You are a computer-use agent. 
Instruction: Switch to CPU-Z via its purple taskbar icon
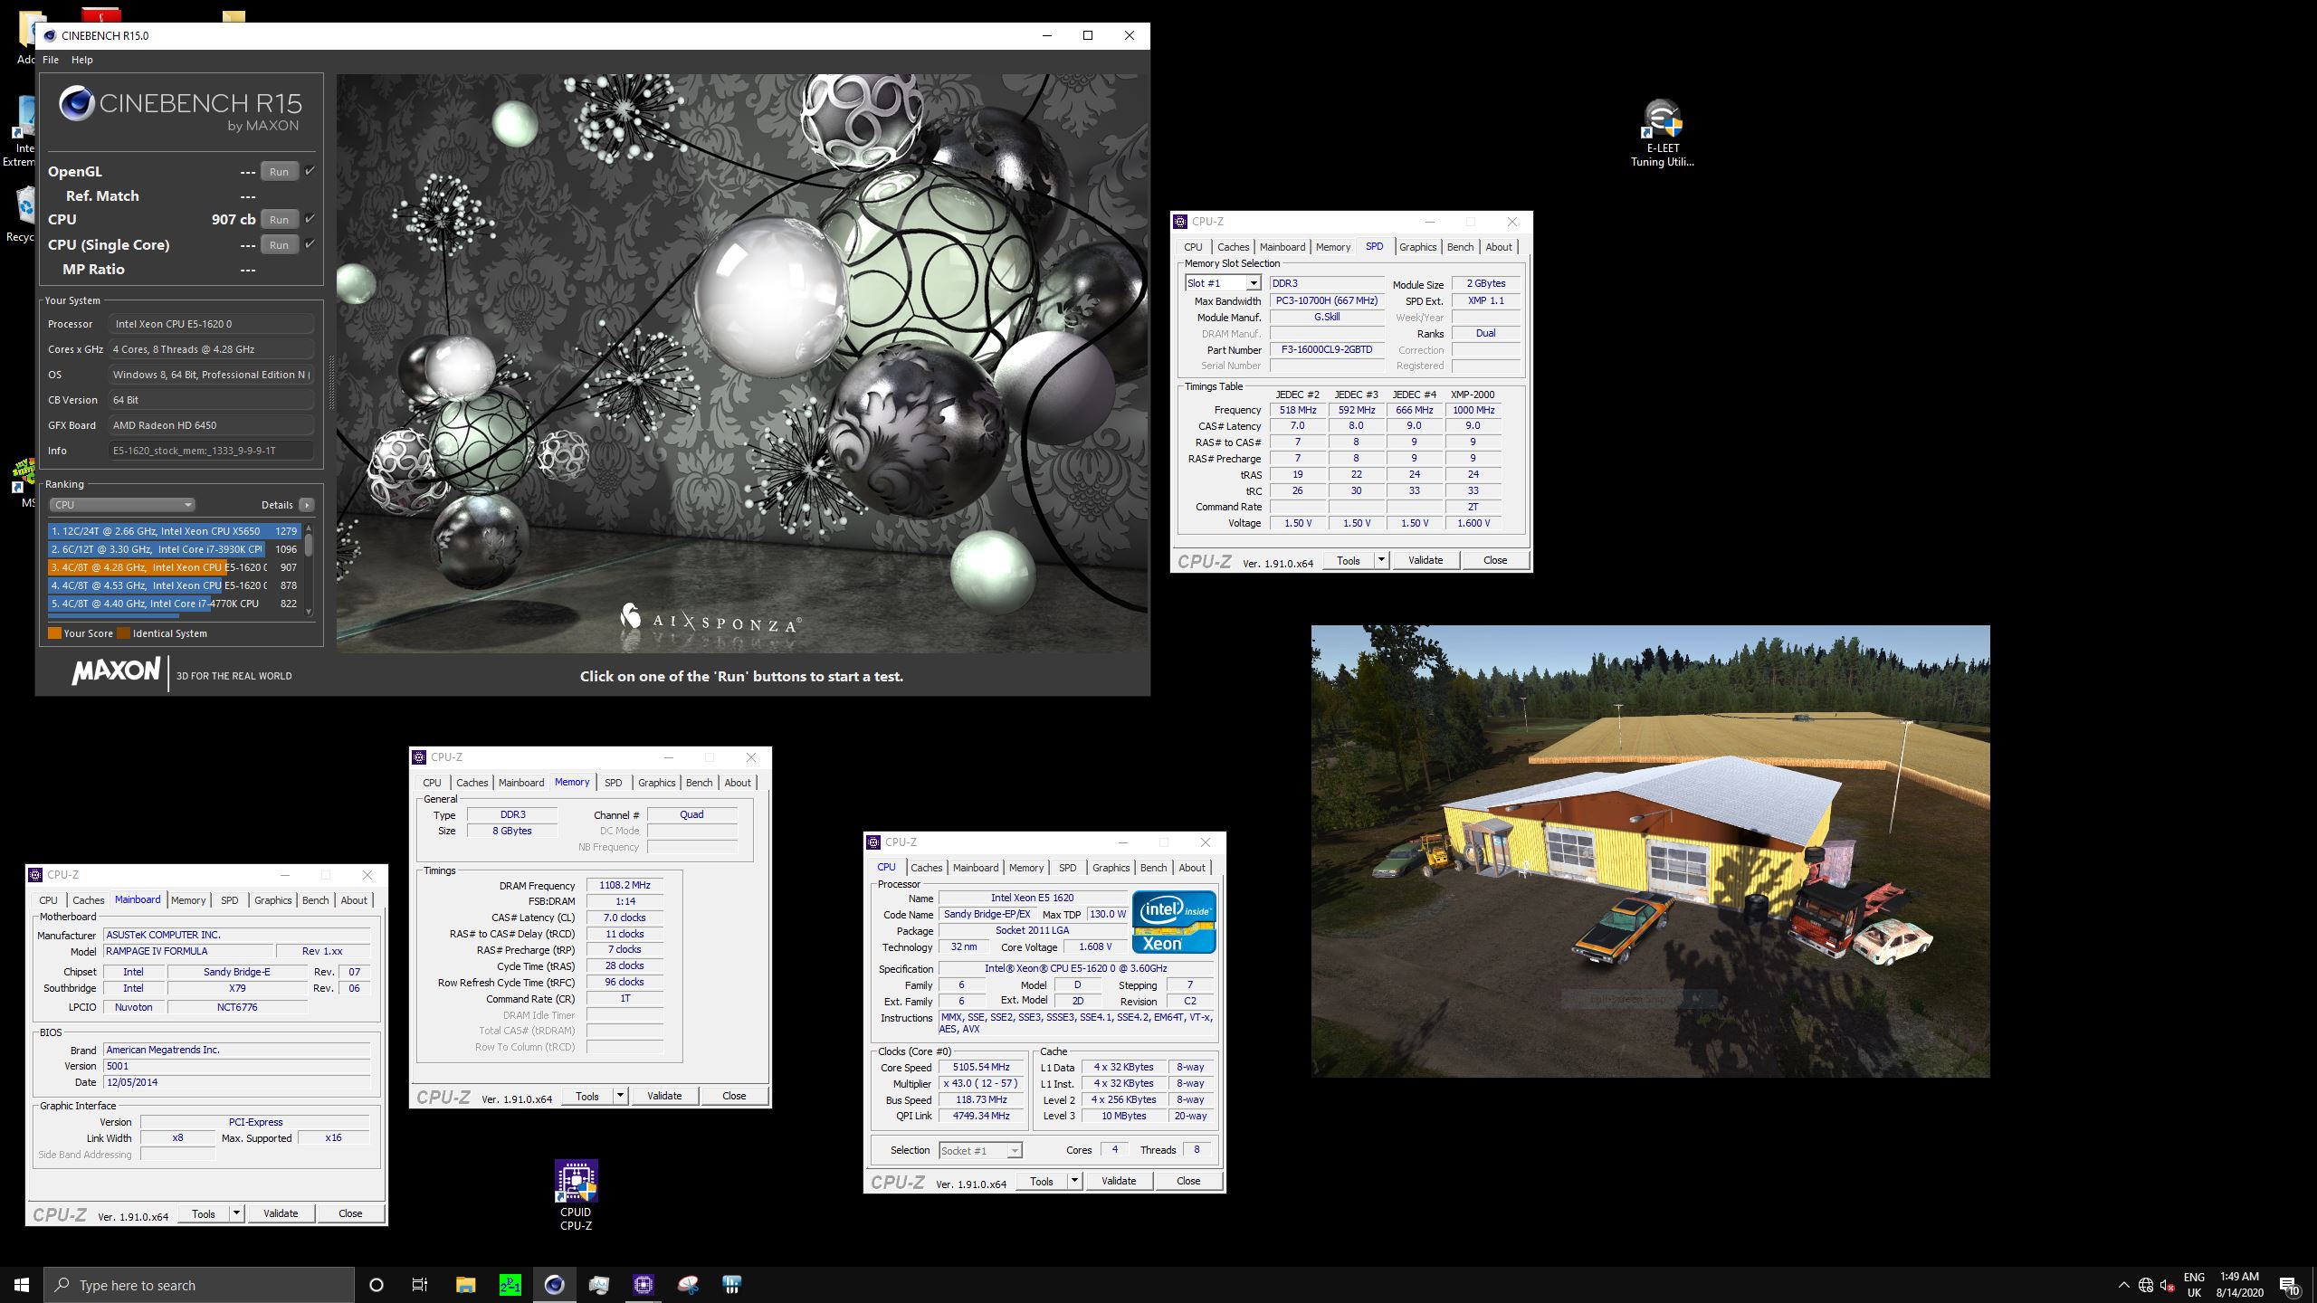pos(644,1285)
